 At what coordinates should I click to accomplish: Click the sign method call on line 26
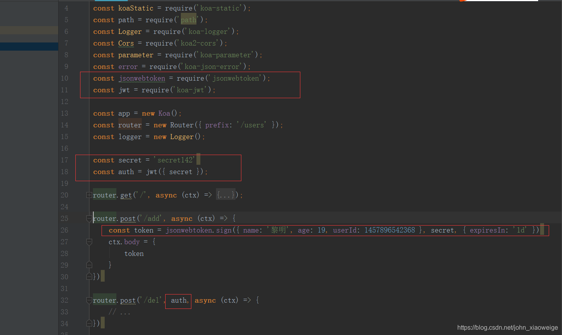coord(224,230)
